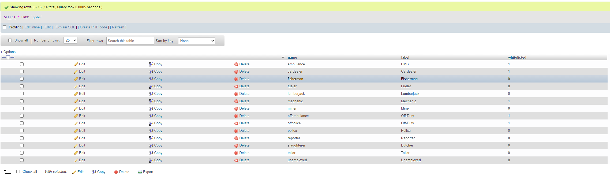Screen dimensions: 610x176
Task: Click the Filter rows search field
Action: pos(130,41)
